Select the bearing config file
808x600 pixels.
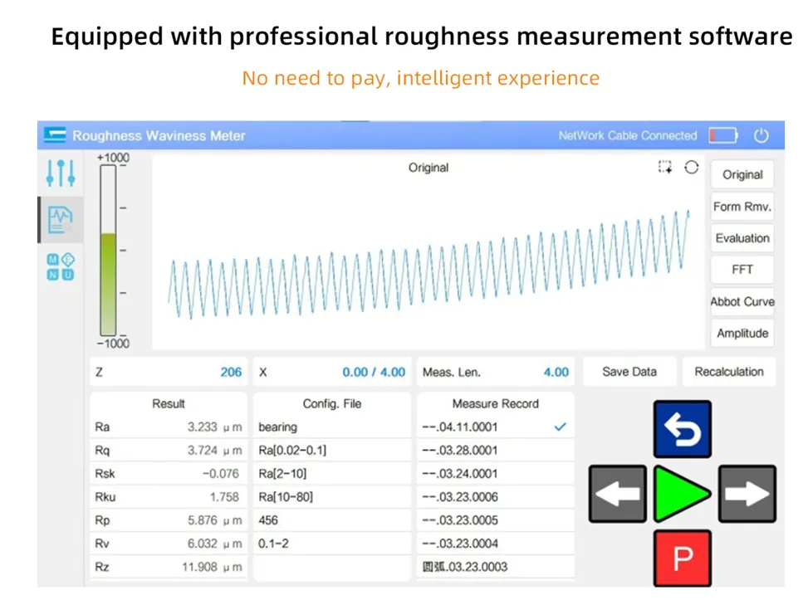coord(332,427)
